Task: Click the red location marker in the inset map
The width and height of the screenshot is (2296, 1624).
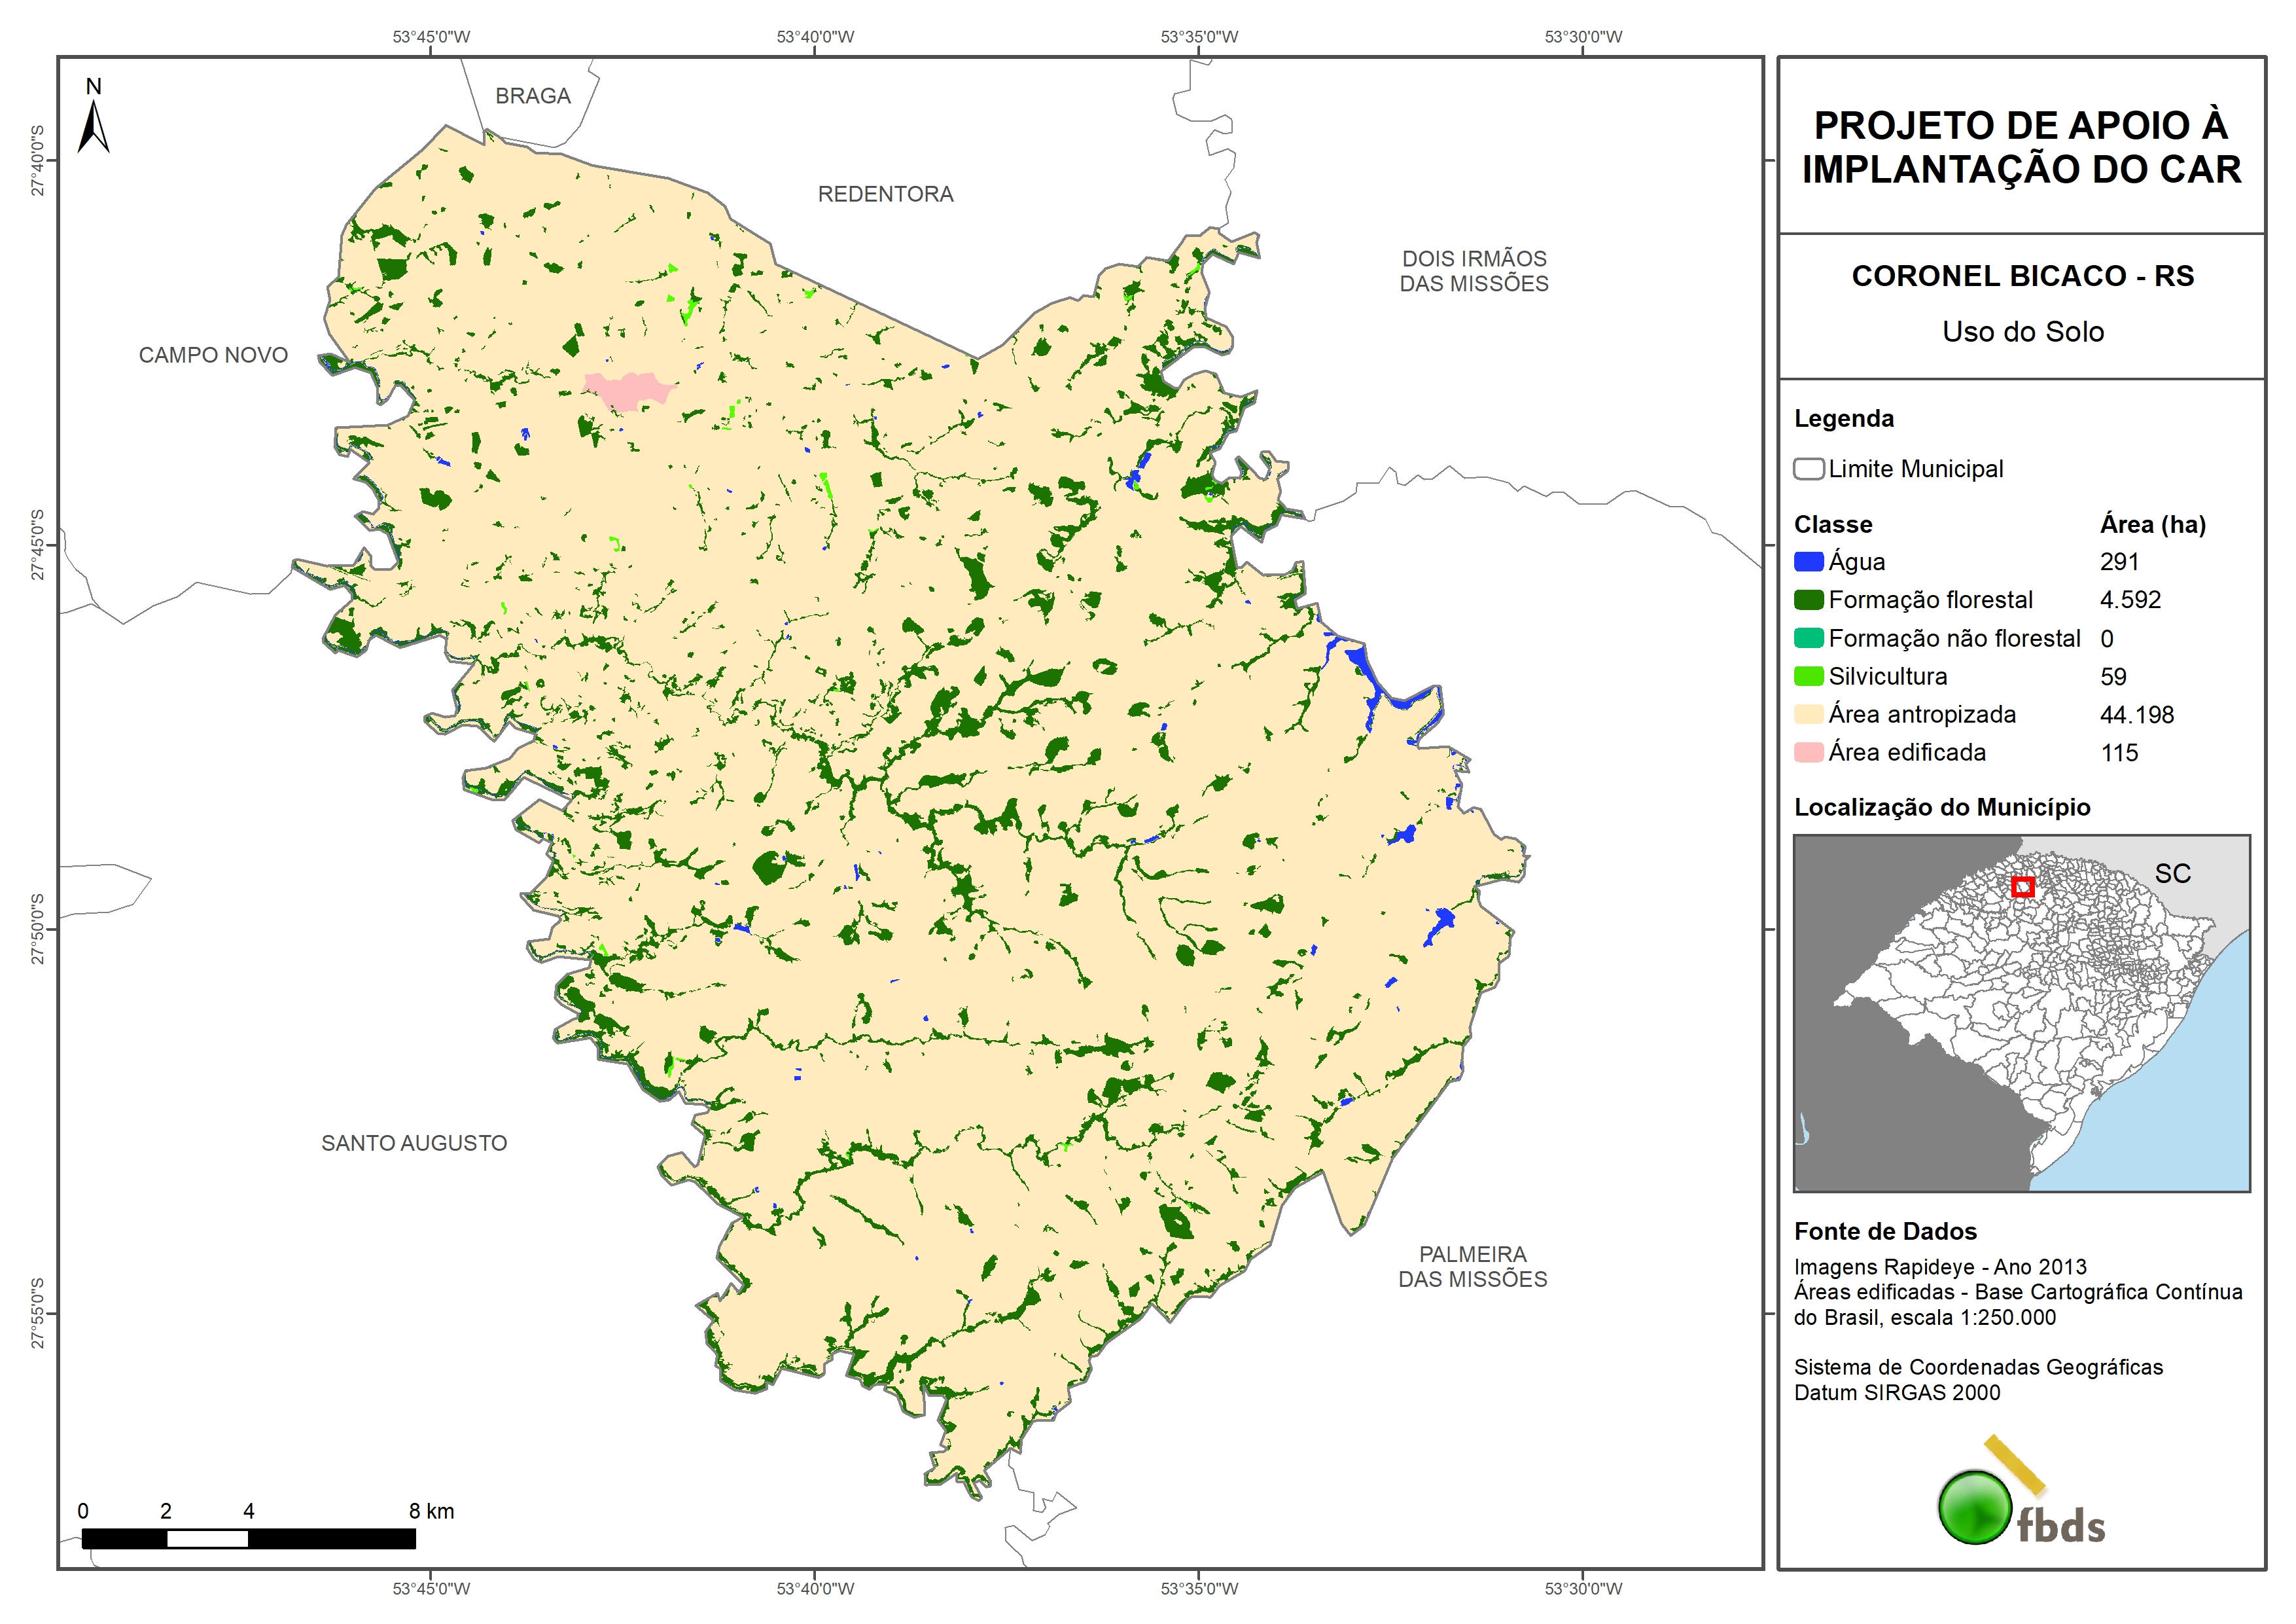Action: 2022,886
